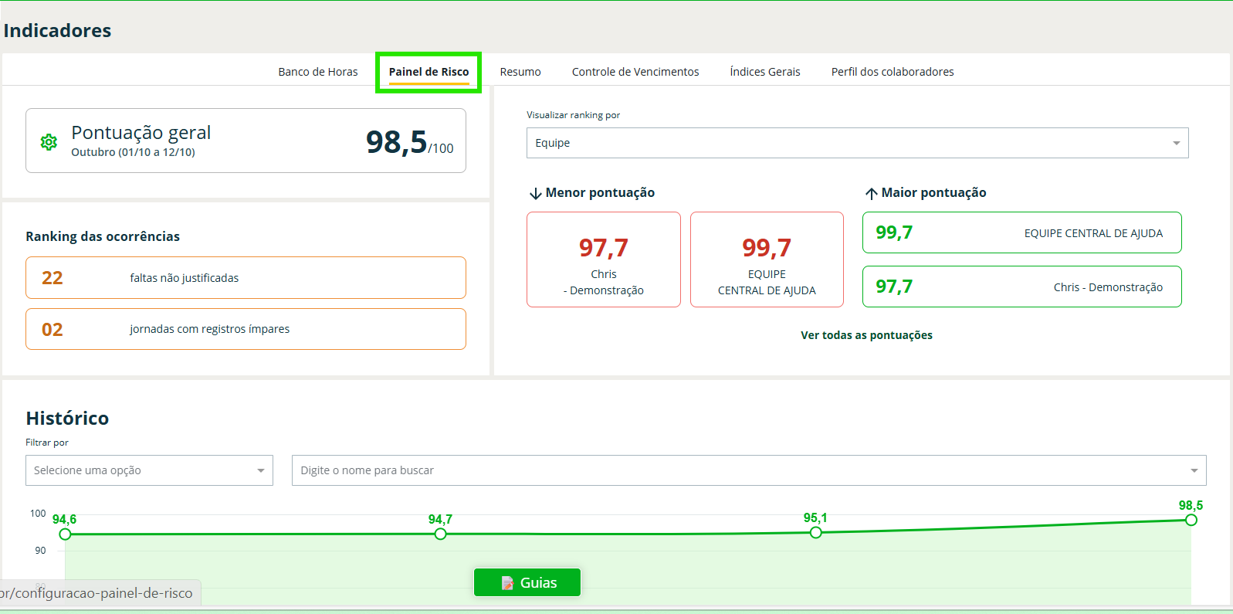Select the 97,7 Chris lowest score card
Screen dimensions: 1233x614
[x=603, y=260]
